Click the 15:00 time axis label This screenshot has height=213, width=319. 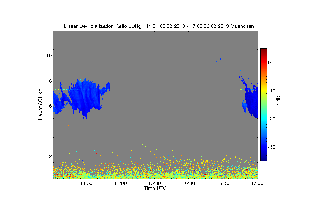120,183
